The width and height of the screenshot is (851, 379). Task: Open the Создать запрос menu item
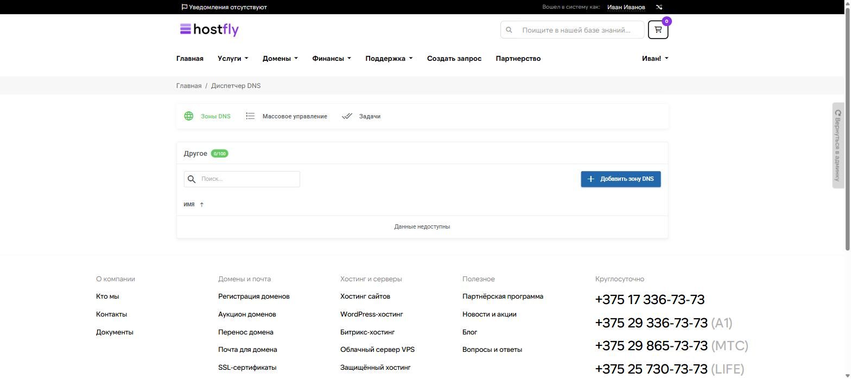click(x=454, y=59)
